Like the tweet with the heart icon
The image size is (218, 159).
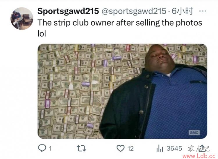tap(120, 148)
